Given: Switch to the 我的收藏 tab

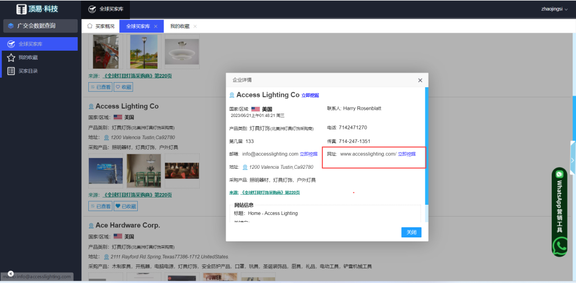Looking at the screenshot, I should 179,26.
